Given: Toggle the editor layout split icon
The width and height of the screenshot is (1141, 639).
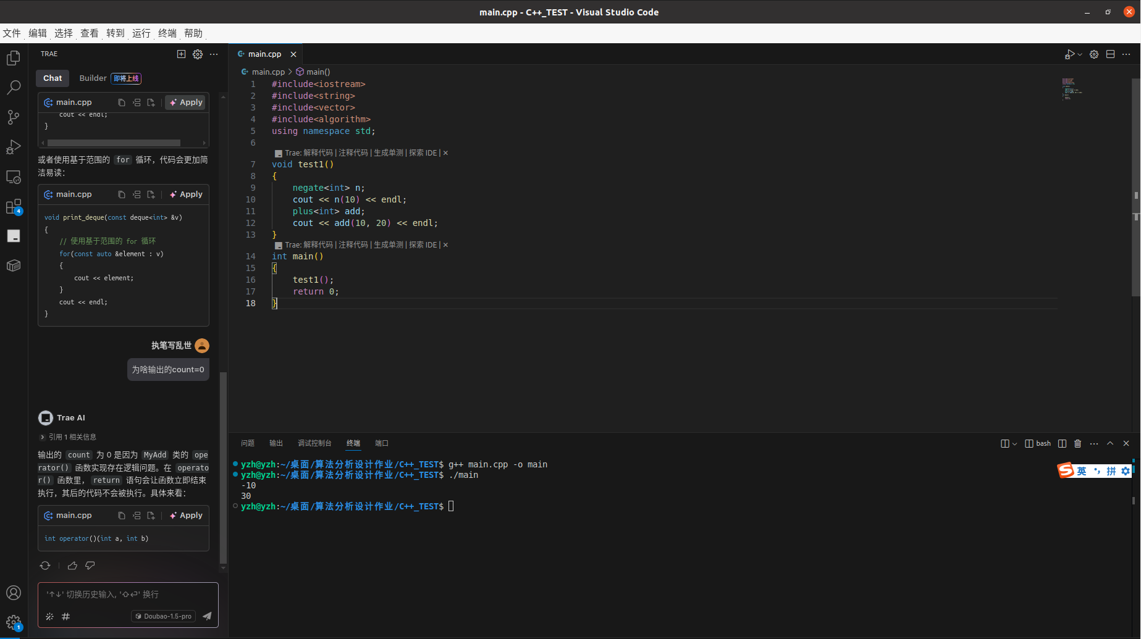Looking at the screenshot, I should 1110,54.
